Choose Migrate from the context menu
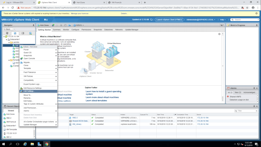Screen dimensions: 261x147 pyautogui.click(x=27, y=62)
